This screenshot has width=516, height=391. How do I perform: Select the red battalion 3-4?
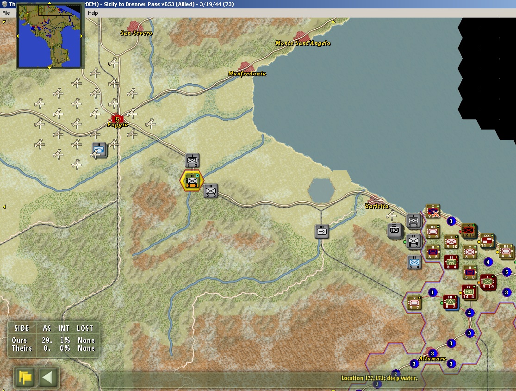pos(451,262)
